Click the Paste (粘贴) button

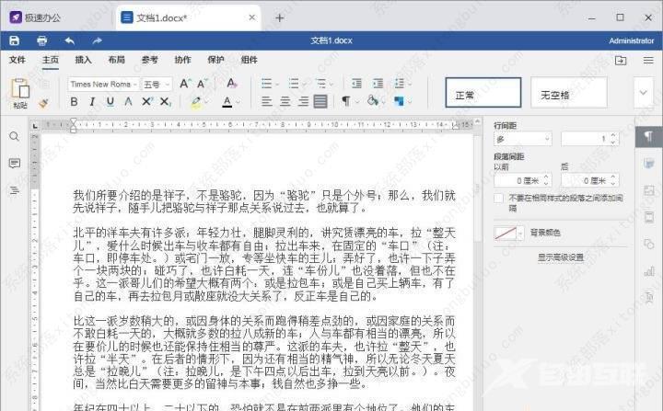20,94
